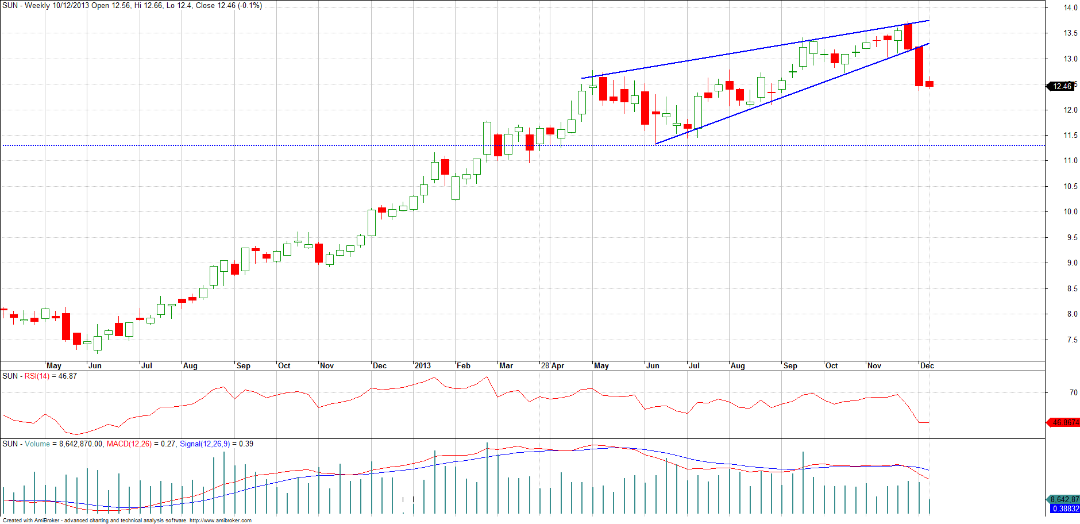
Task: Select the Feb marker on time axis
Action: click(x=463, y=365)
